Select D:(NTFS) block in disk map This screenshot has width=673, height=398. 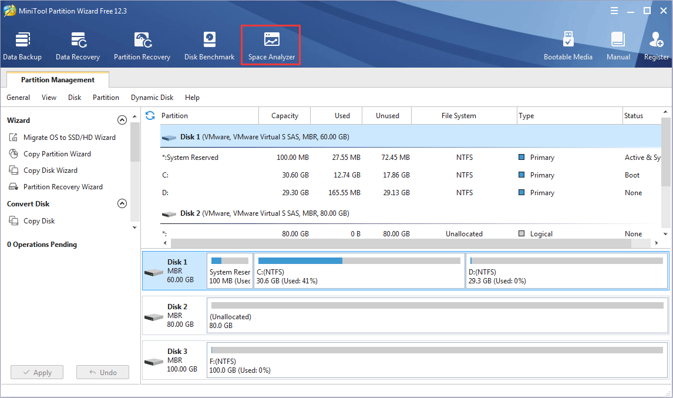click(x=567, y=271)
